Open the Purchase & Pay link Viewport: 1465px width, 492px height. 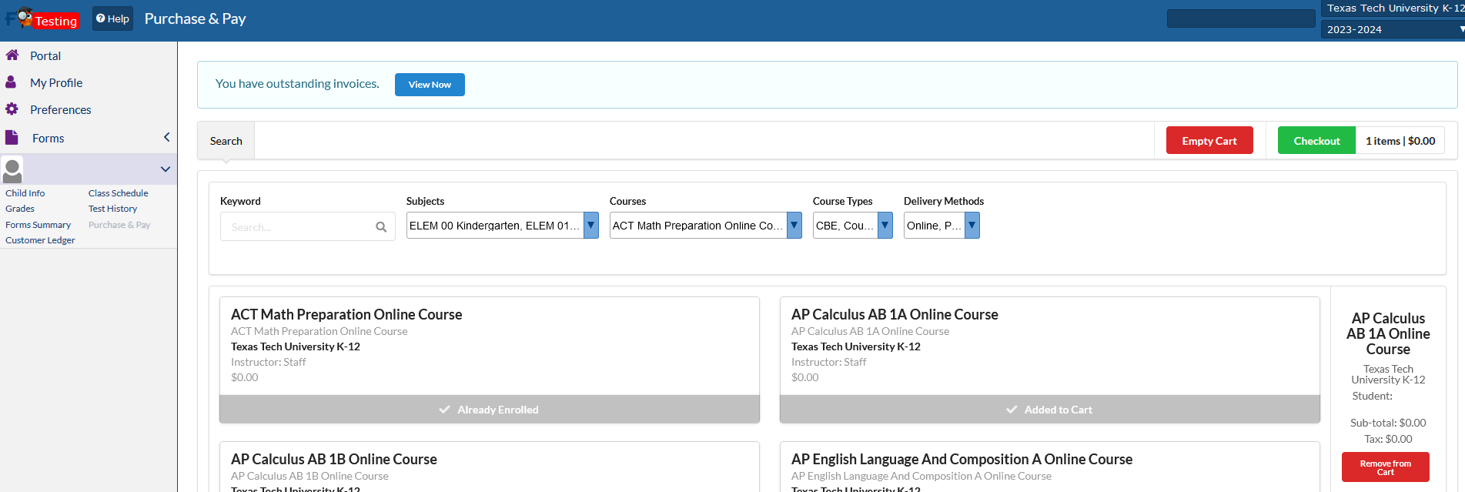(119, 225)
